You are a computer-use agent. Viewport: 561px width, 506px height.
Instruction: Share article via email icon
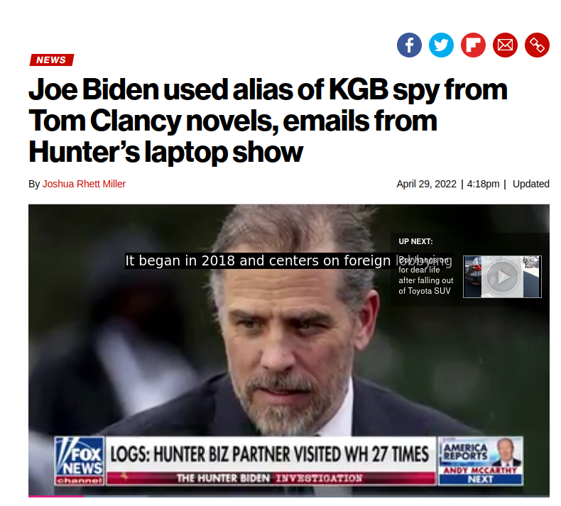(505, 45)
